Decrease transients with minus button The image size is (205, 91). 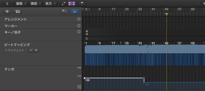coord(31,50)
